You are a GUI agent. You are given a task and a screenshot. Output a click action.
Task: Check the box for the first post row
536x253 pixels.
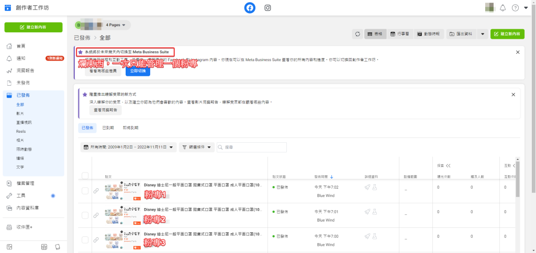click(85, 191)
